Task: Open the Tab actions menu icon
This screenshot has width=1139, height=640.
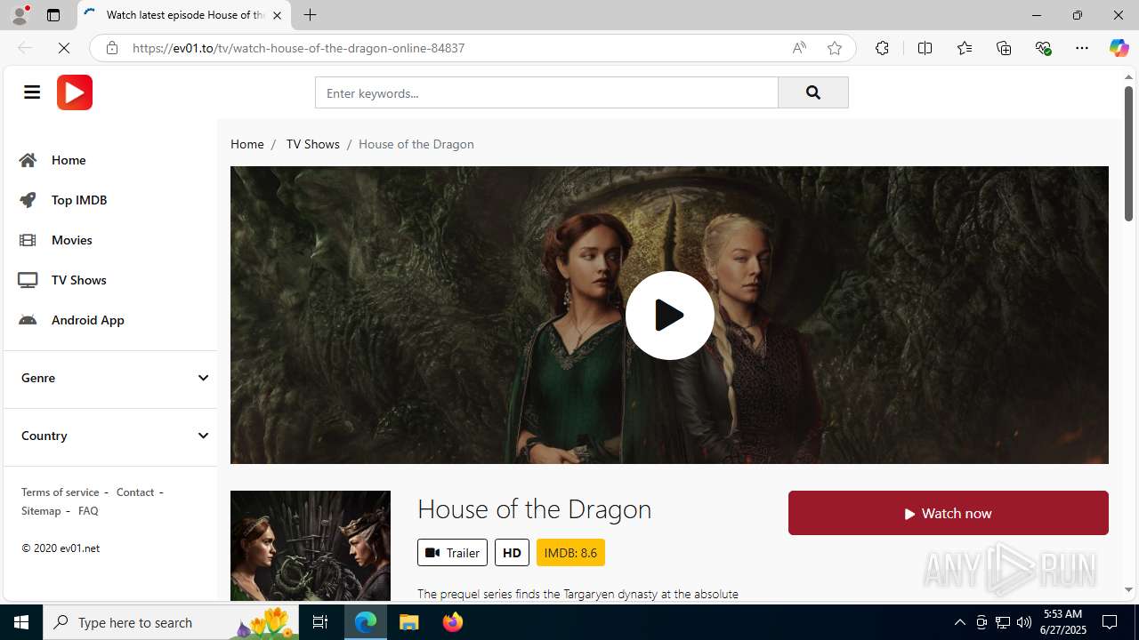Action: [x=53, y=15]
